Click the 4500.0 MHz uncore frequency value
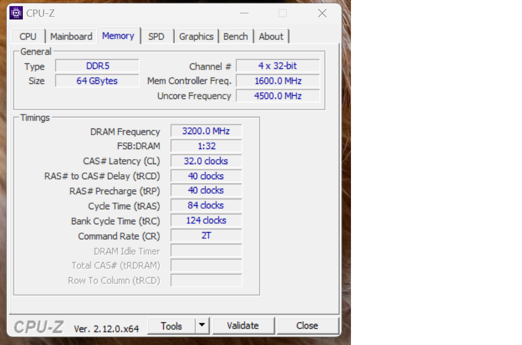Screen dimensions: 522x345 (277, 96)
